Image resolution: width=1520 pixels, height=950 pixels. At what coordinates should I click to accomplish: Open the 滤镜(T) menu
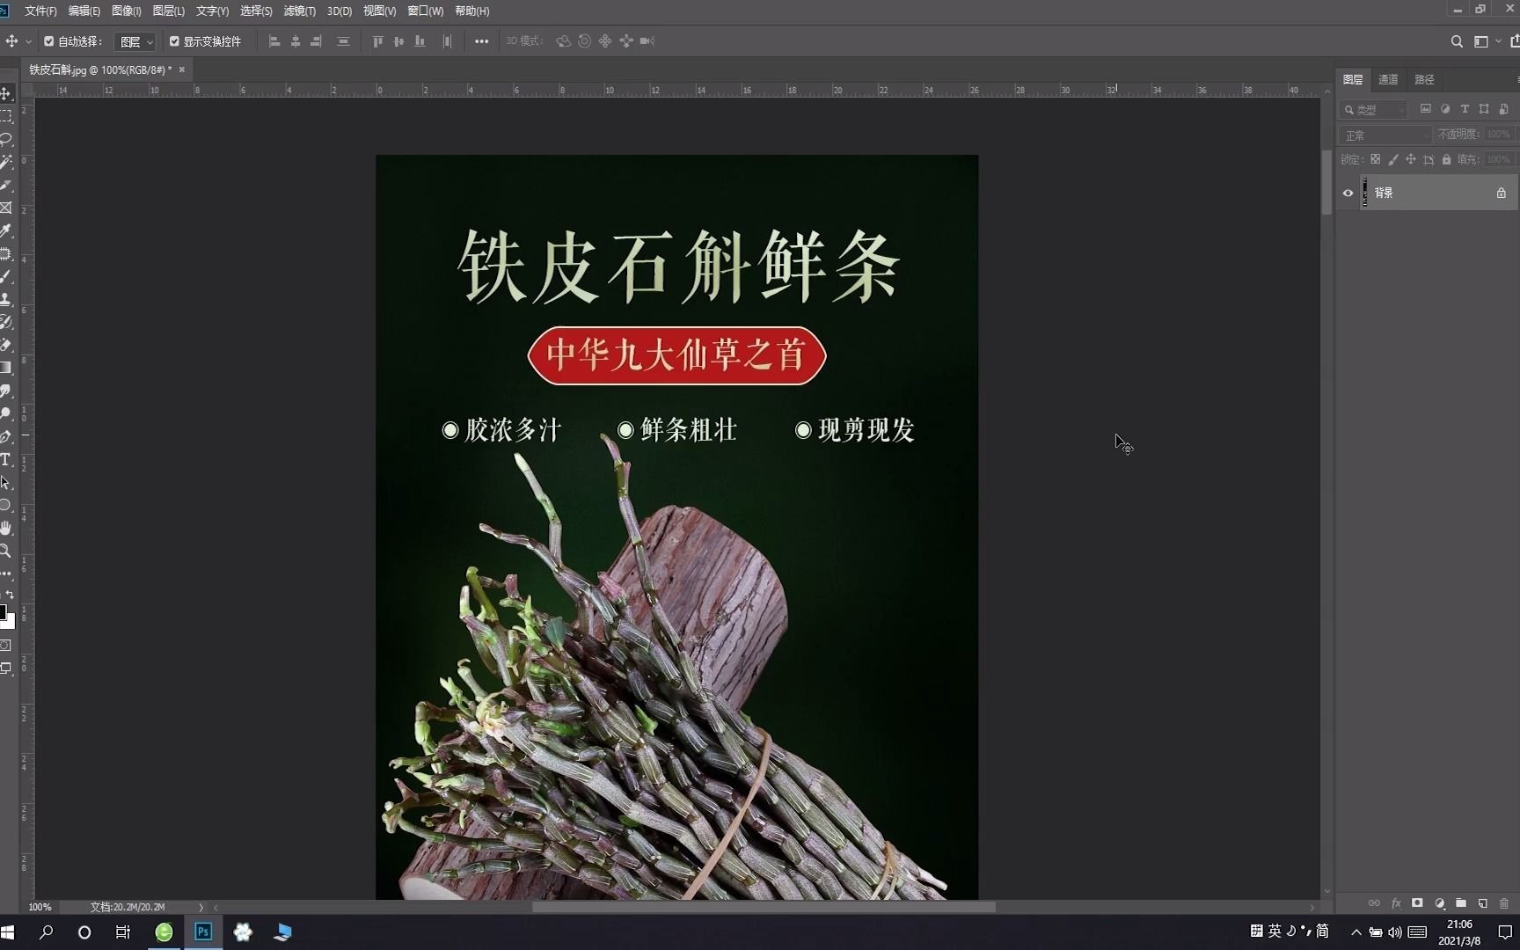pyautogui.click(x=298, y=11)
